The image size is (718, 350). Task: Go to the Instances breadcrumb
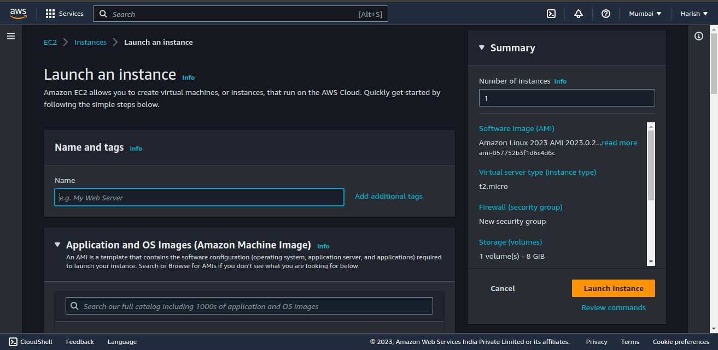click(x=90, y=42)
